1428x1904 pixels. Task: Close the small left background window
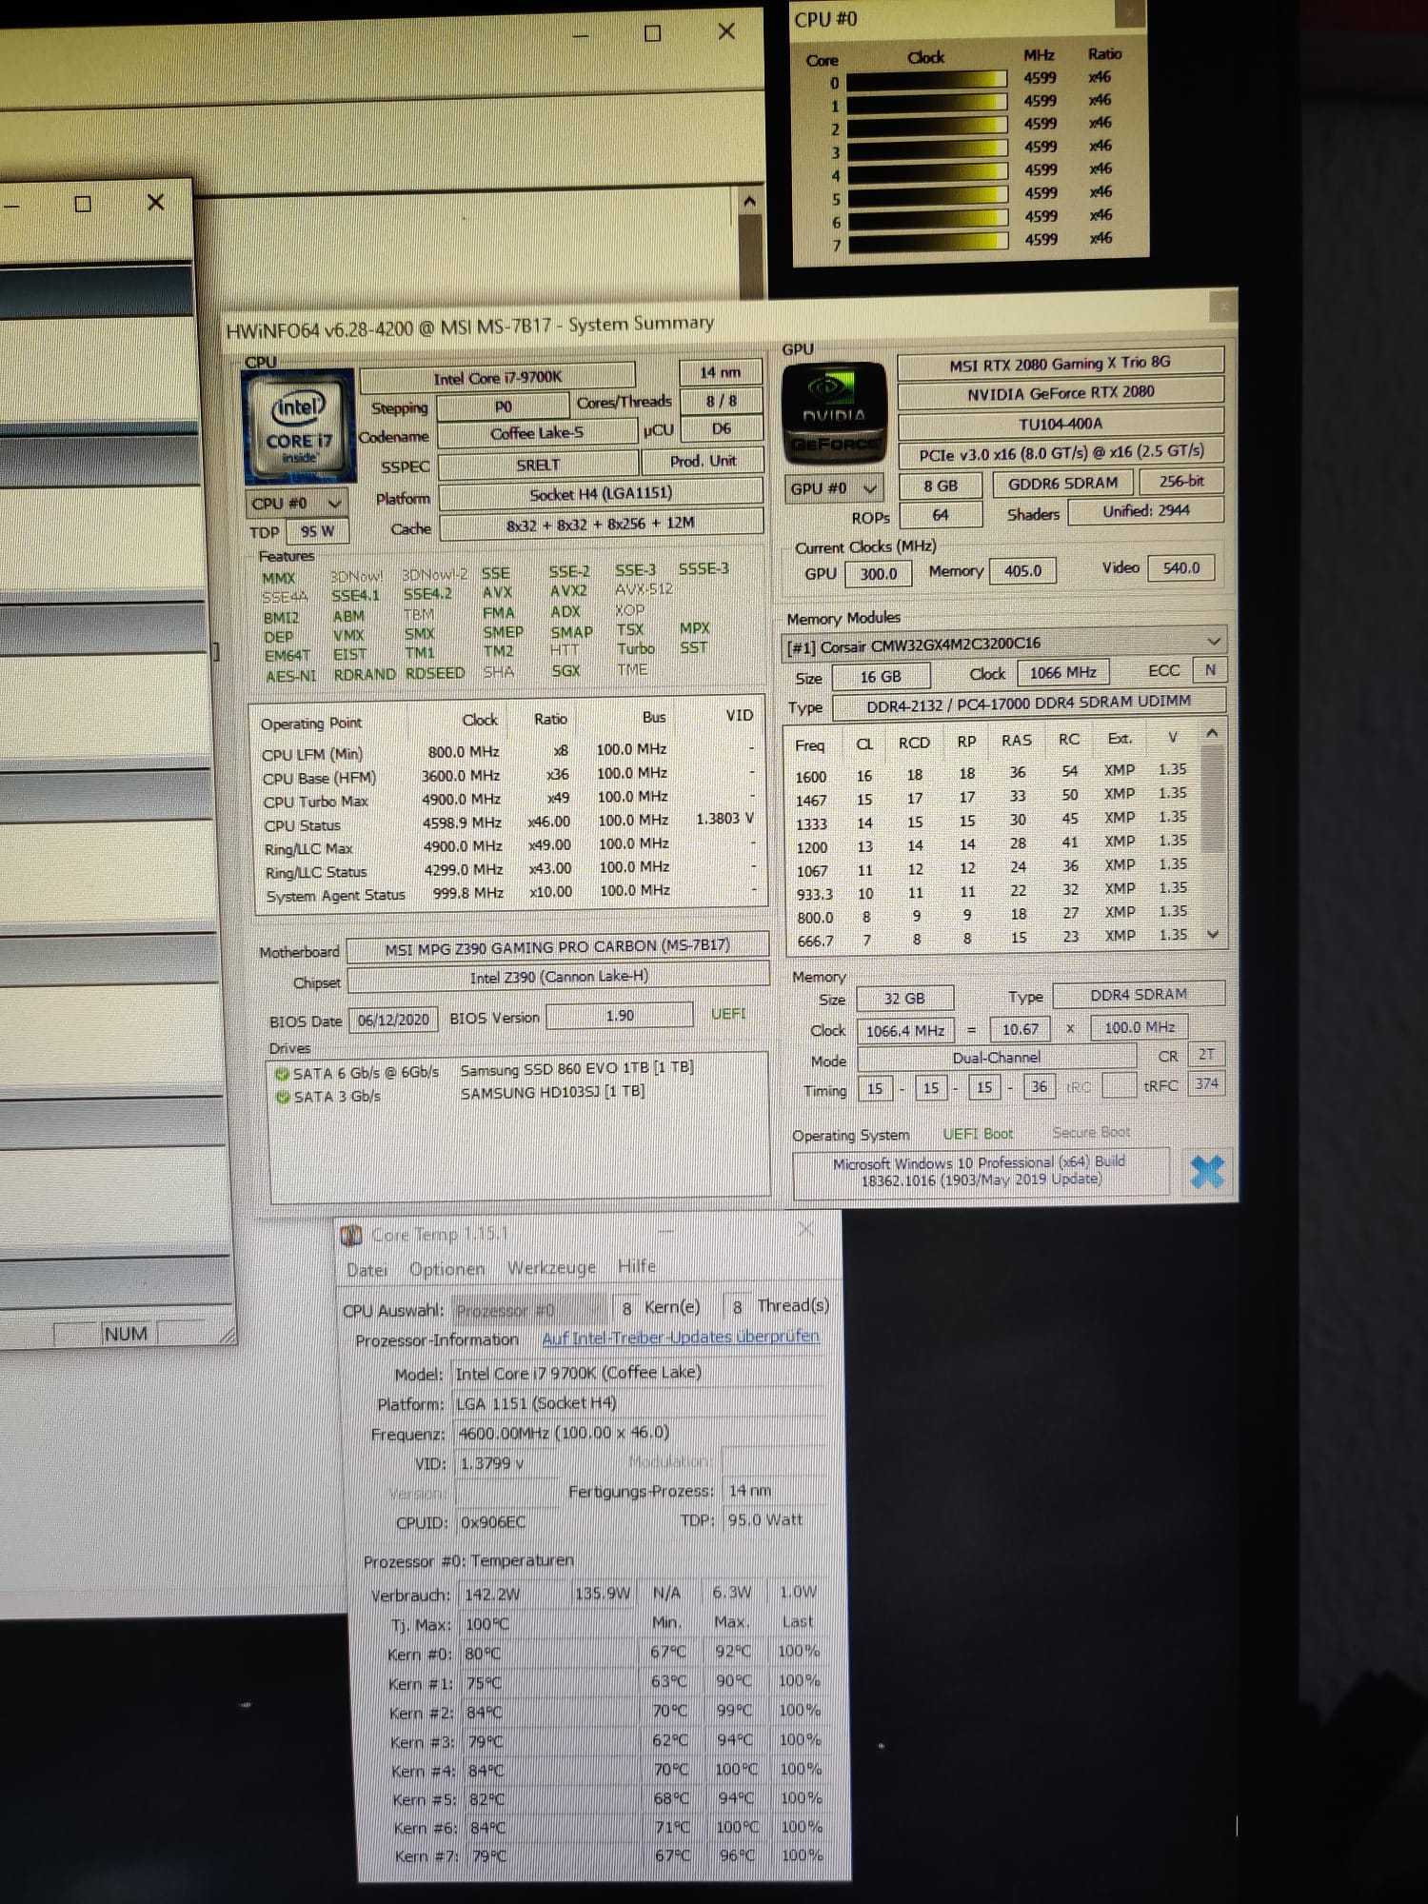[x=156, y=202]
